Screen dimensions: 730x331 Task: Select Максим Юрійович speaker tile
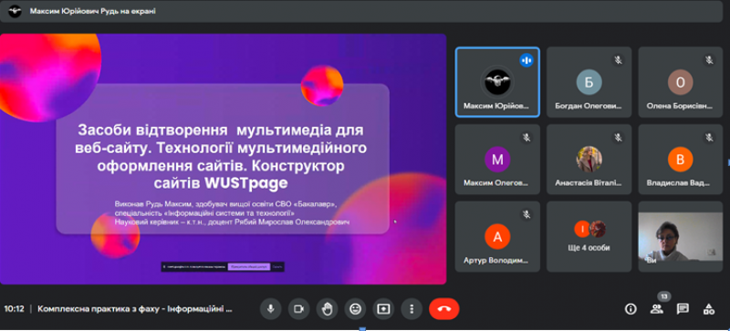pyautogui.click(x=497, y=82)
